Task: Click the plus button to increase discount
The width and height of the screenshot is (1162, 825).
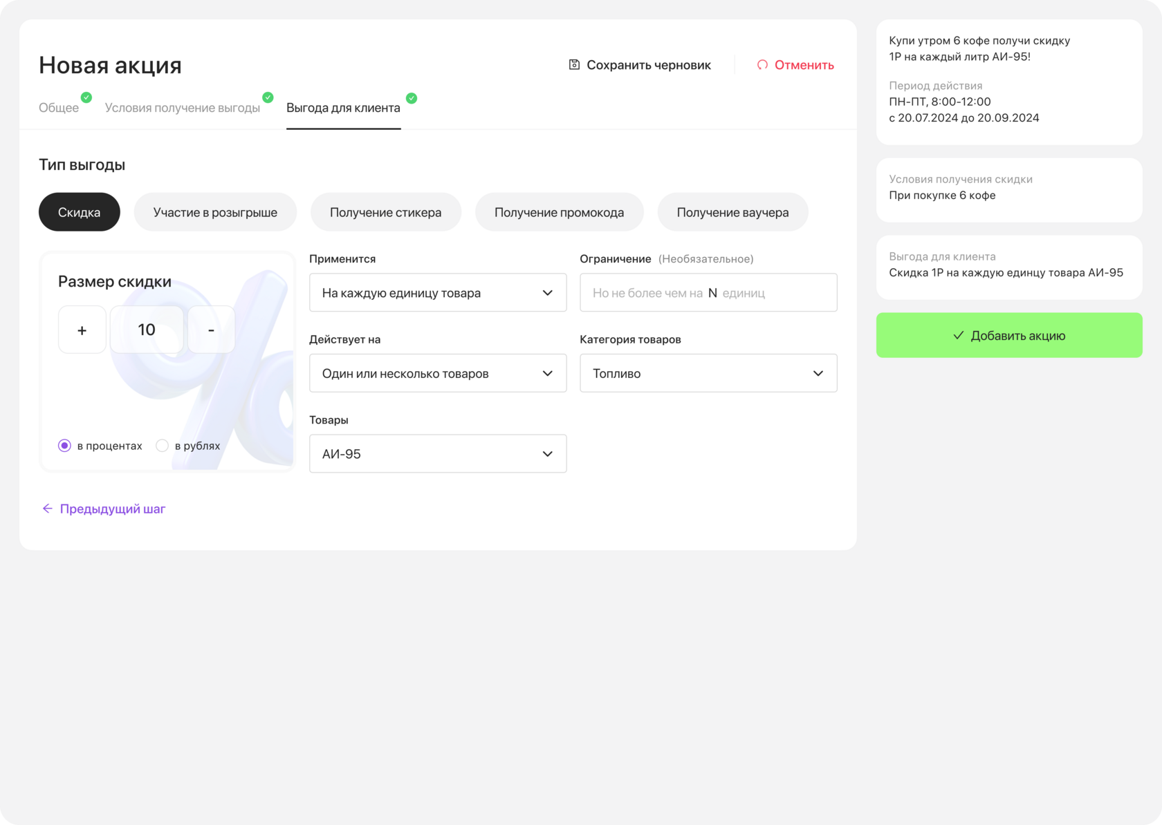Action: click(x=82, y=330)
